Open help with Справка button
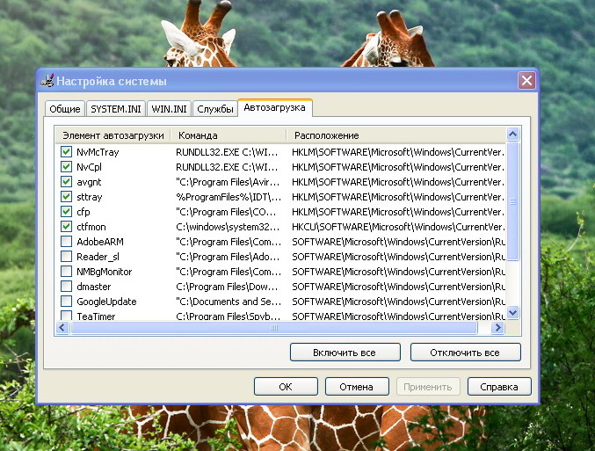 click(499, 387)
